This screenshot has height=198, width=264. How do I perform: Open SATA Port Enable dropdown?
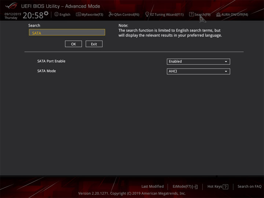click(198, 62)
